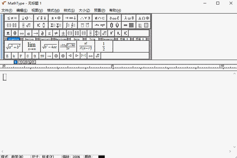Insert the one-half fraction expression
Screen dimensions: 237x158
pyautogui.click(x=104, y=47)
